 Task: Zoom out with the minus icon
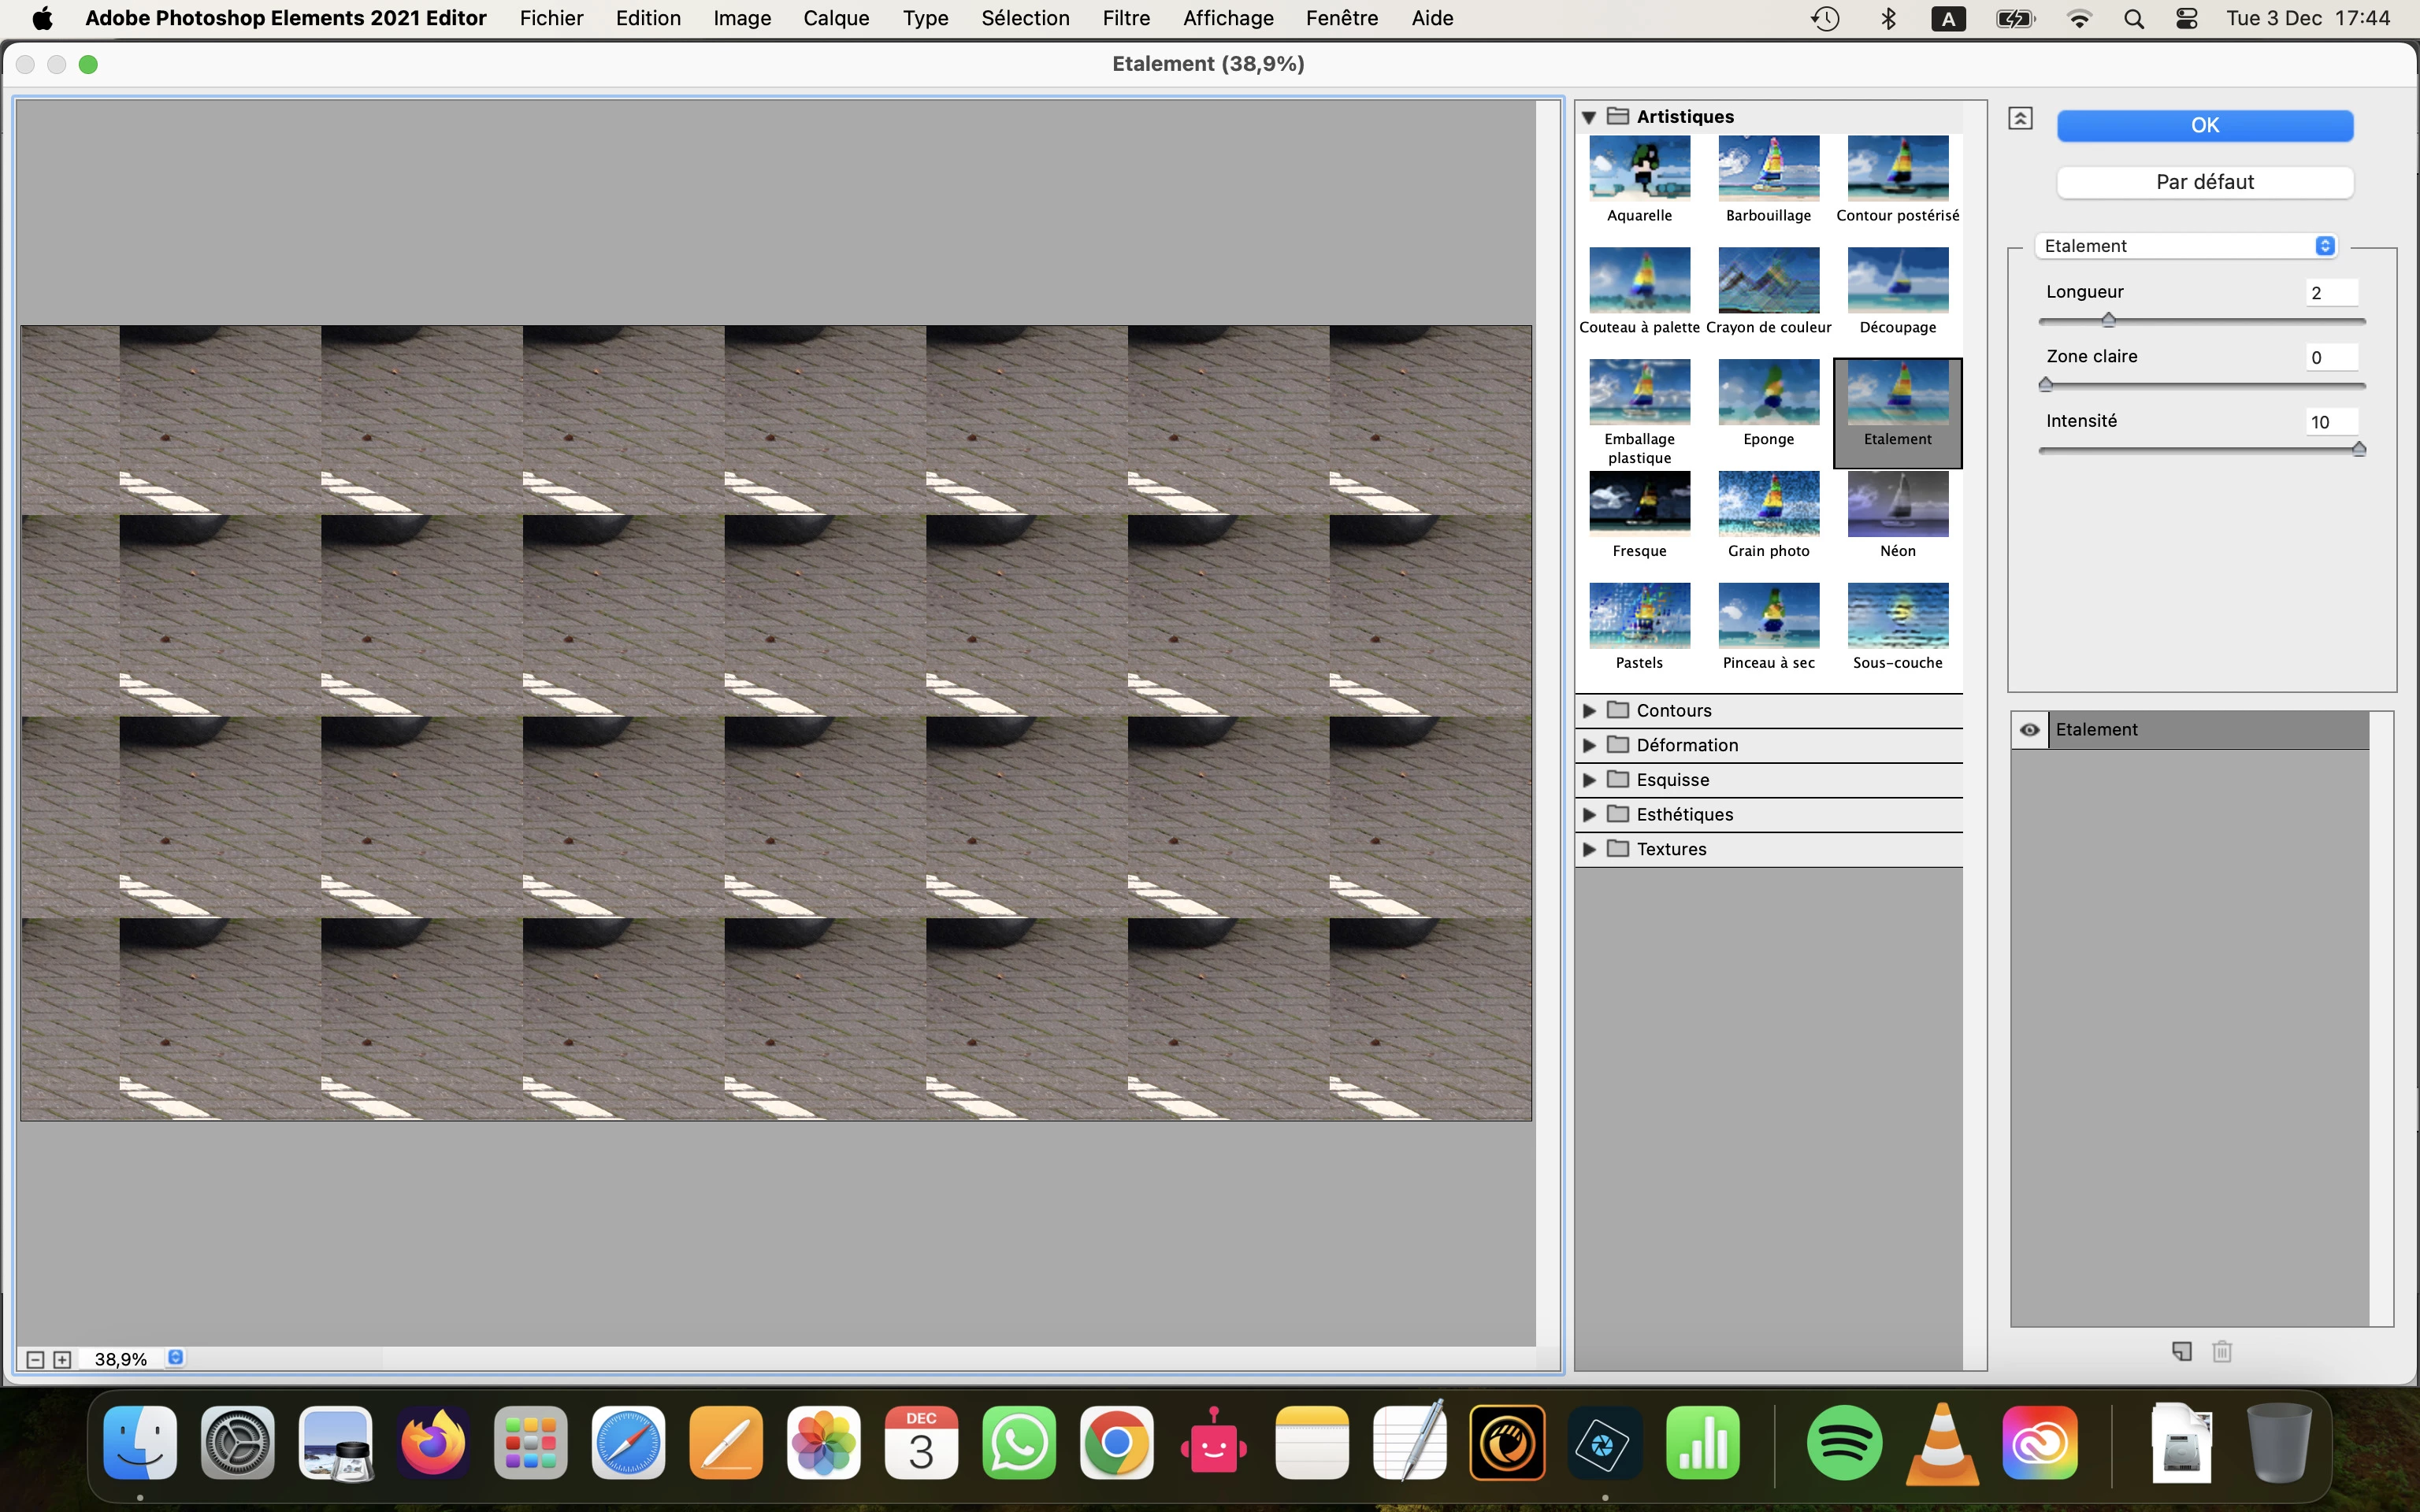(x=35, y=1359)
